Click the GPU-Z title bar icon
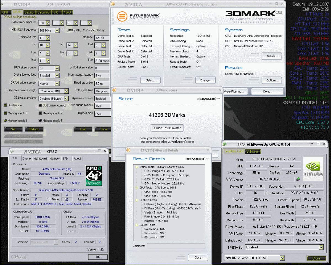This screenshot has height=265, width=331. (x=225, y=144)
